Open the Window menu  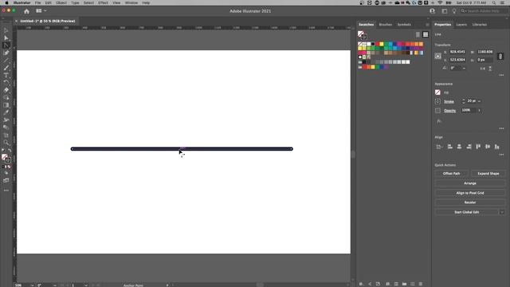(131, 2)
